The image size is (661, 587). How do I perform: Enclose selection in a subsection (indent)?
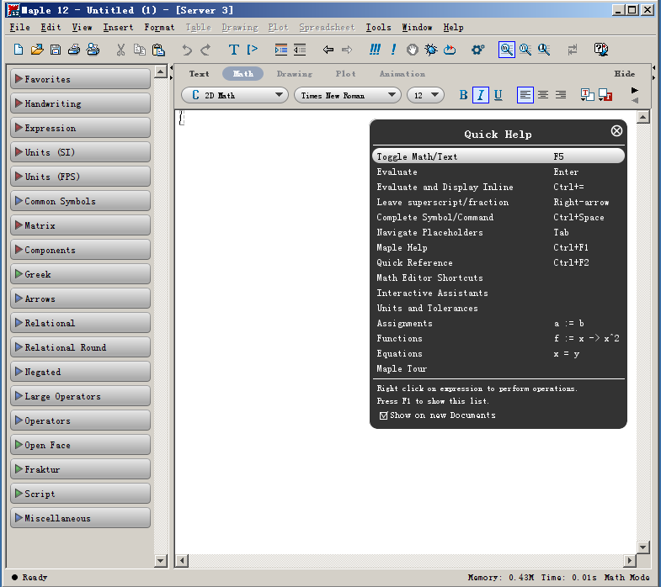[x=280, y=50]
